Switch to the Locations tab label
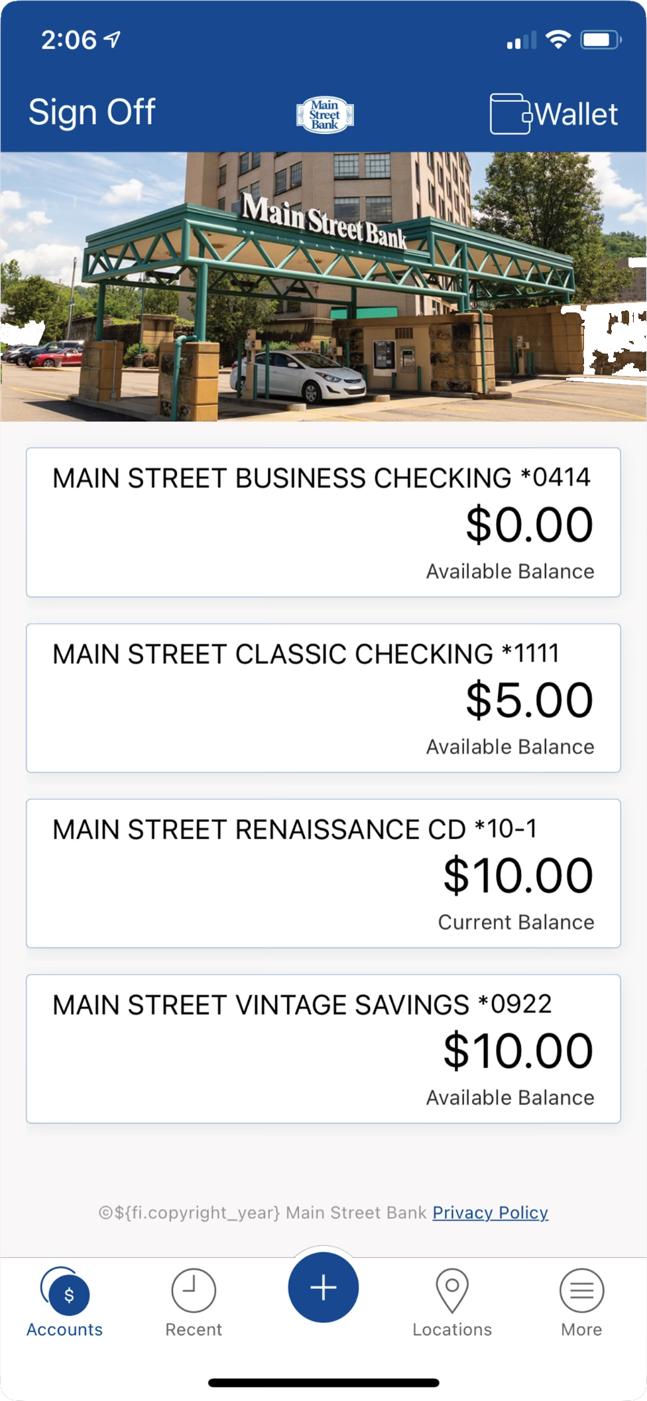The image size is (647, 1401). (x=452, y=1329)
